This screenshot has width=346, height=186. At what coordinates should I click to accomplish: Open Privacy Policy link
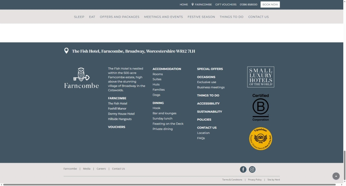pos(255,180)
